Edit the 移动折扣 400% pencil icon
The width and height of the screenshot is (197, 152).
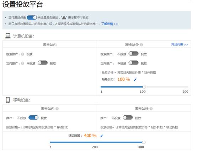click(x=102, y=136)
